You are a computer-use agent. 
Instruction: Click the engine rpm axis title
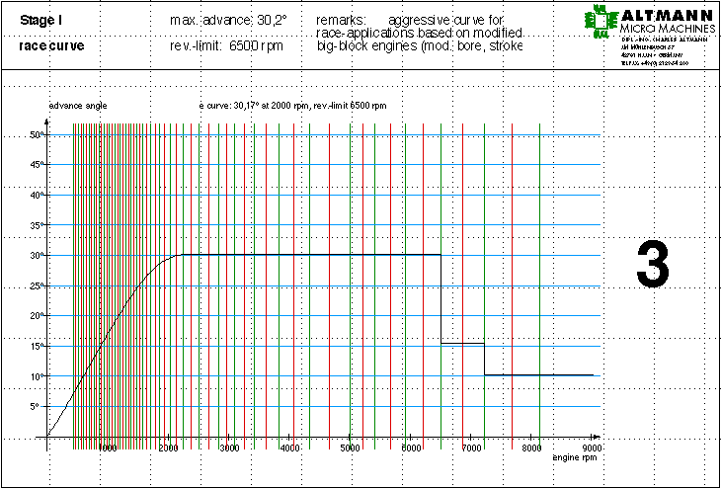tap(575, 458)
